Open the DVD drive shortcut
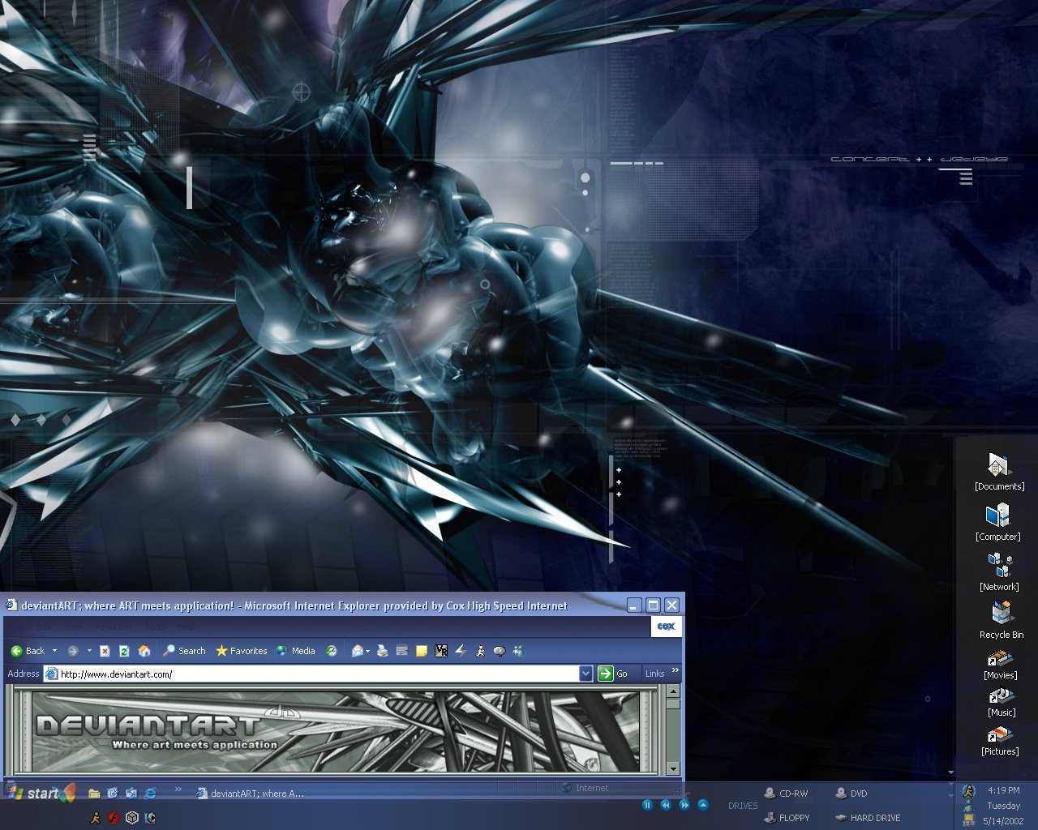Image resolution: width=1038 pixels, height=830 pixels. [851, 794]
